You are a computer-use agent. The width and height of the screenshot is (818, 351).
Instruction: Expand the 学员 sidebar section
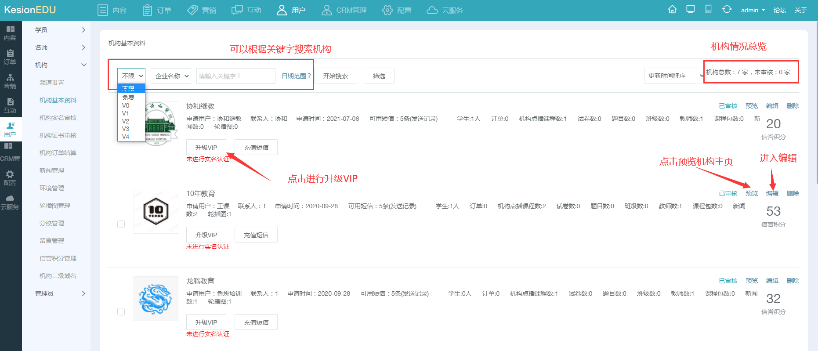[x=60, y=30]
